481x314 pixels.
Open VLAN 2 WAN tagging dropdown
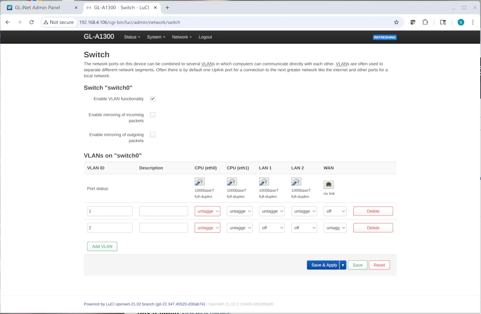(335, 228)
